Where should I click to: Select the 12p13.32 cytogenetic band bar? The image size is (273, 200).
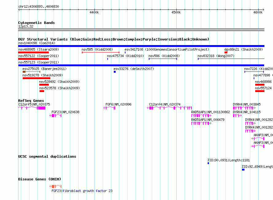(141, 30)
